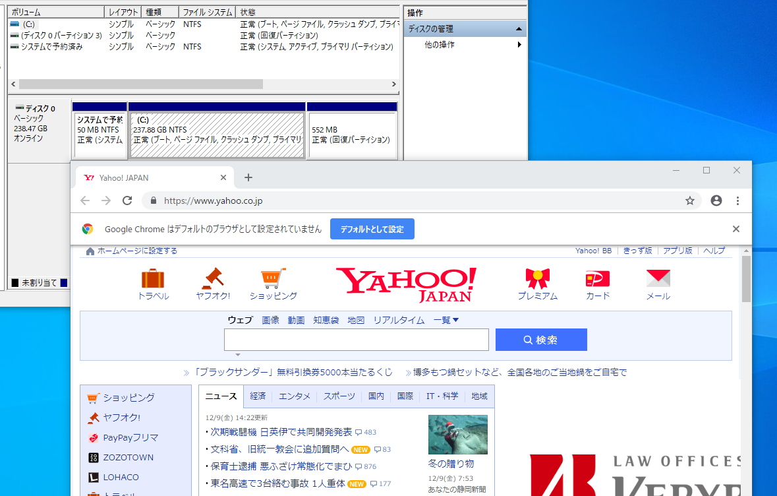
Task: Click the Yahoo! BB link
Action: [x=594, y=251]
